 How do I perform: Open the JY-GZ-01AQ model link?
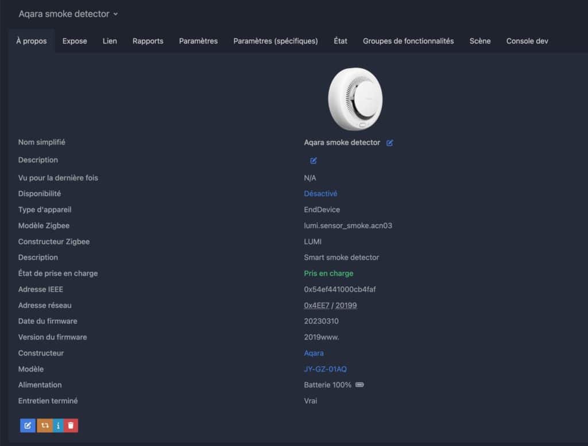pyautogui.click(x=325, y=369)
